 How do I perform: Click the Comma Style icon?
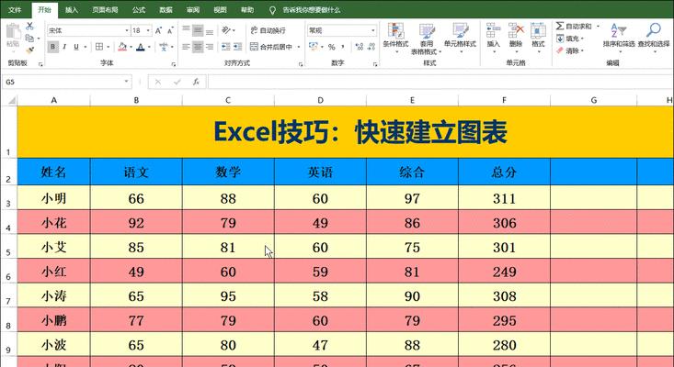(x=343, y=47)
